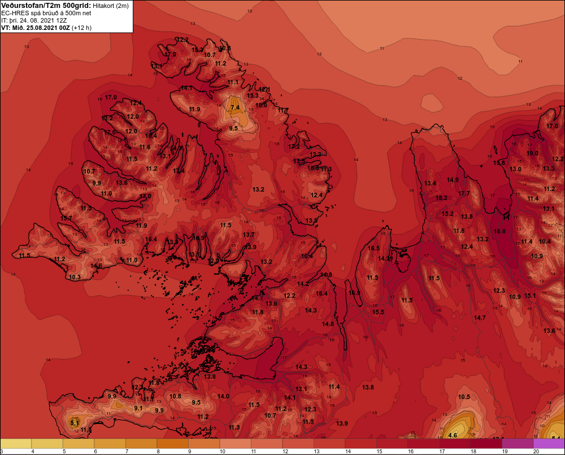Viewport: 565px width, 455px height.
Task: Click the 14.9 temperature value
Action: [453, 180]
